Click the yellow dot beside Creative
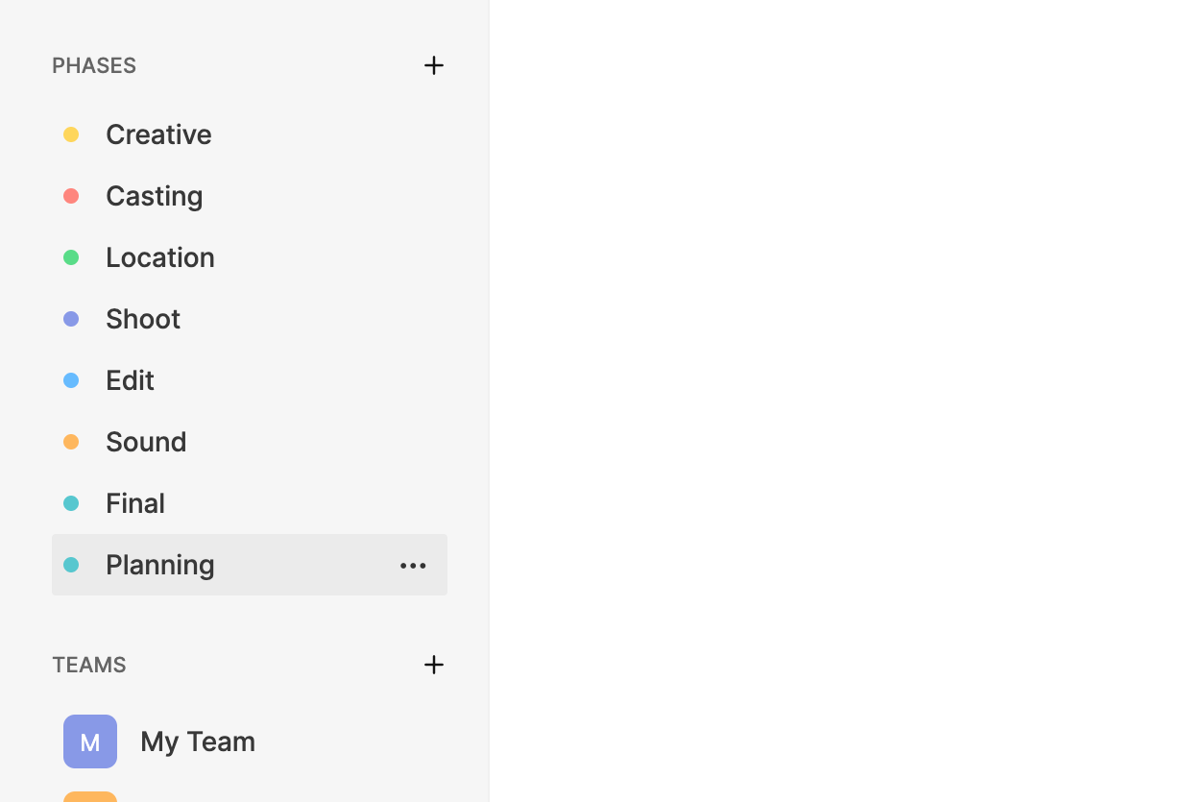Image resolution: width=1183 pixels, height=802 pixels. 71,134
